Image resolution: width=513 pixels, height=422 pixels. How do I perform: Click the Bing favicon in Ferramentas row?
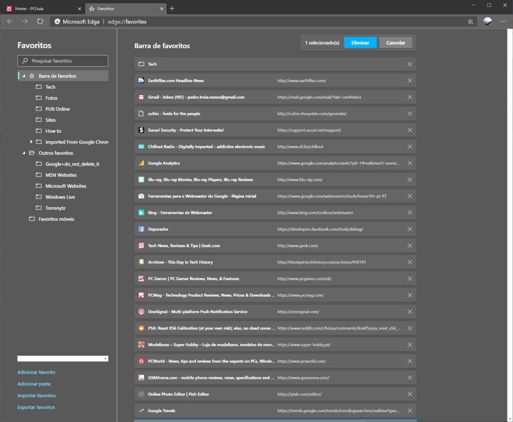pos(141,212)
